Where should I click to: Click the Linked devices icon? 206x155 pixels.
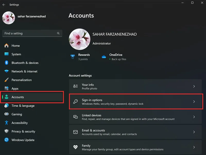(75, 117)
